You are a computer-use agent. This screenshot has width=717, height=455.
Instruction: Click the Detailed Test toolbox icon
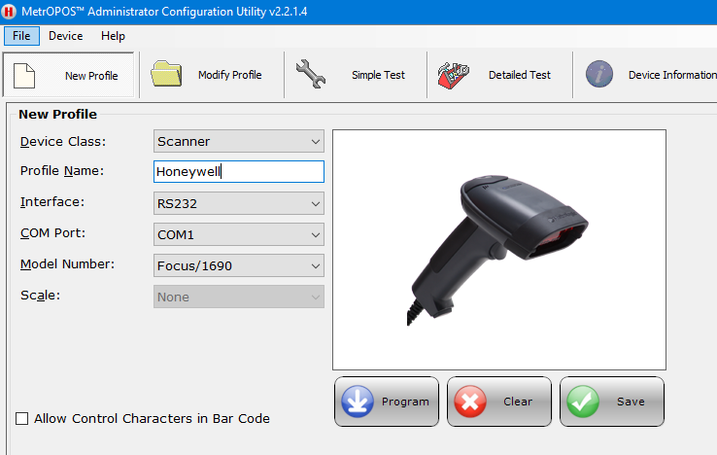(453, 75)
